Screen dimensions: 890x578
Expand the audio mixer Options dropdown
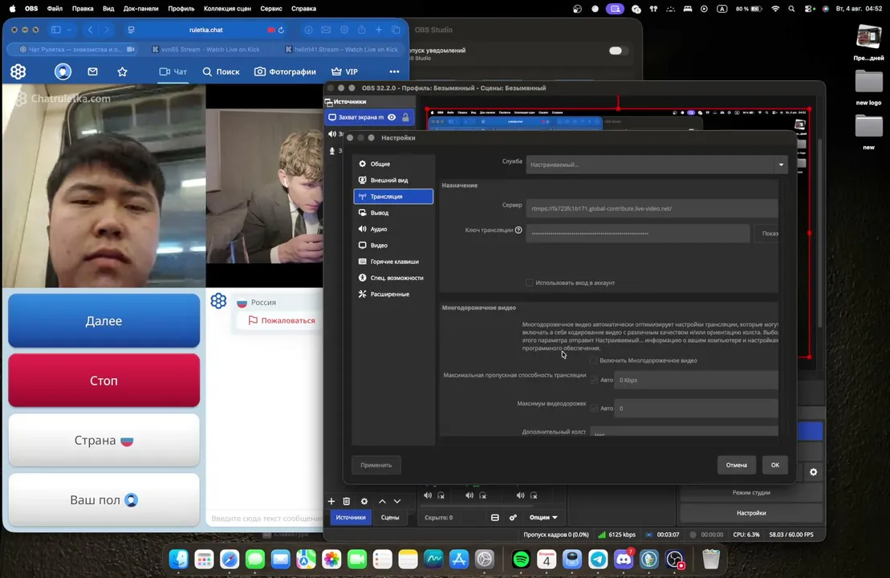543,517
